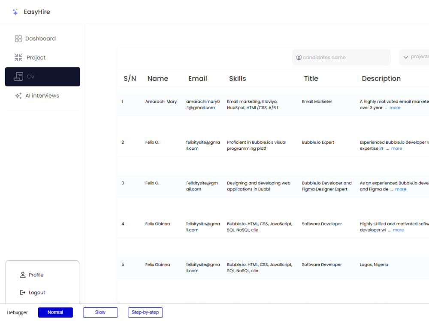
Task: Click the Email Marketer title cell
Action: [x=317, y=101]
